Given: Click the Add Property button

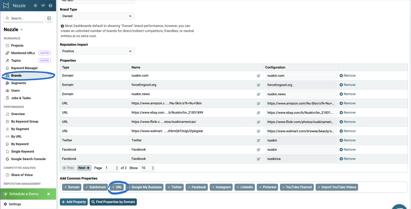Looking at the screenshot, I should pos(74,202).
